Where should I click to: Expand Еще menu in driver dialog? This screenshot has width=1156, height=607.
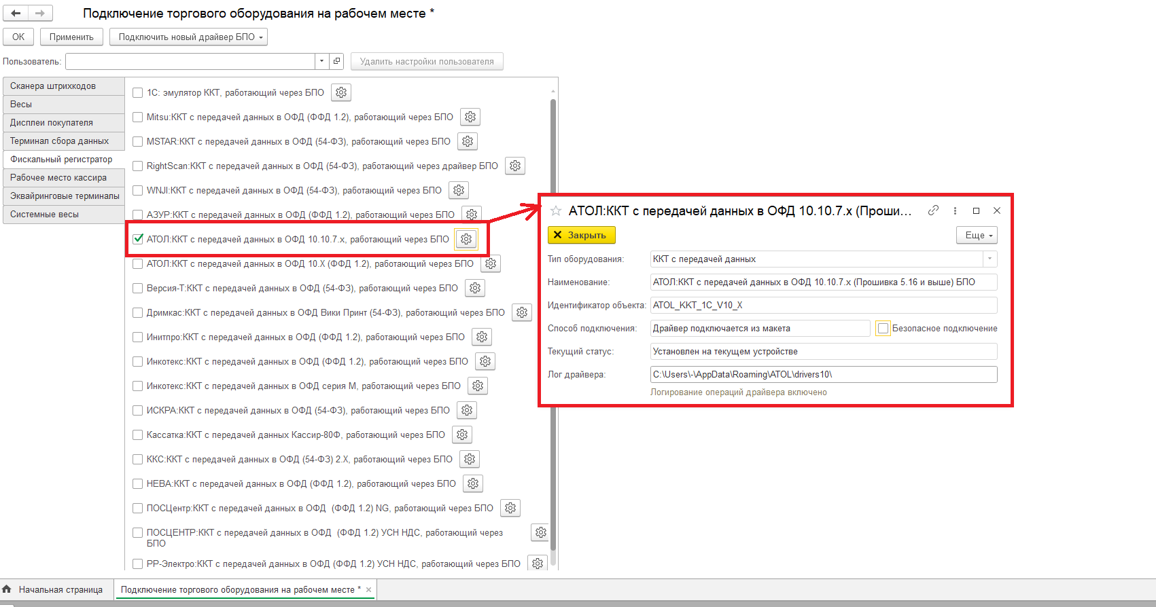point(977,235)
